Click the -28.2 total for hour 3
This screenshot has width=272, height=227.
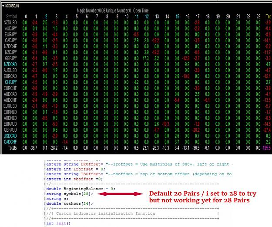click(x=54, y=148)
